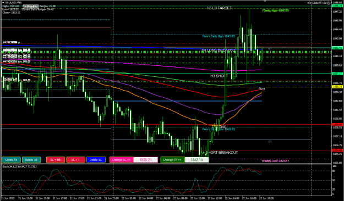Click the S1 level label
Screen dimensions: 344x201
pyautogui.click(x=270, y=142)
